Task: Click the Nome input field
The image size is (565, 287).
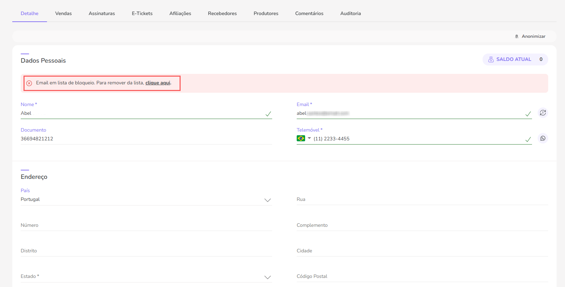Action: pyautogui.click(x=140, y=113)
